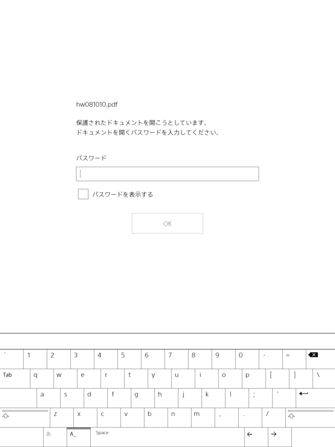Tap the number 8 key
Screen dimensions: 335x447
[x=200, y=359]
